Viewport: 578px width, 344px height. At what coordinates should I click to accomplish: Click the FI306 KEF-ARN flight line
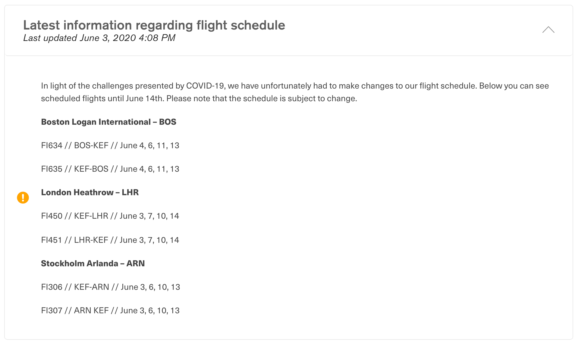coord(110,287)
